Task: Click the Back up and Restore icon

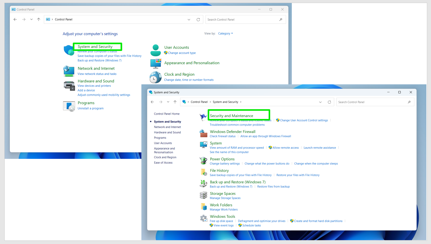Action: 203,184
